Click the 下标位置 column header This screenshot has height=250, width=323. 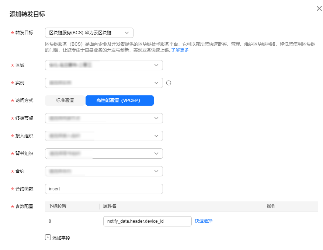[58, 206]
